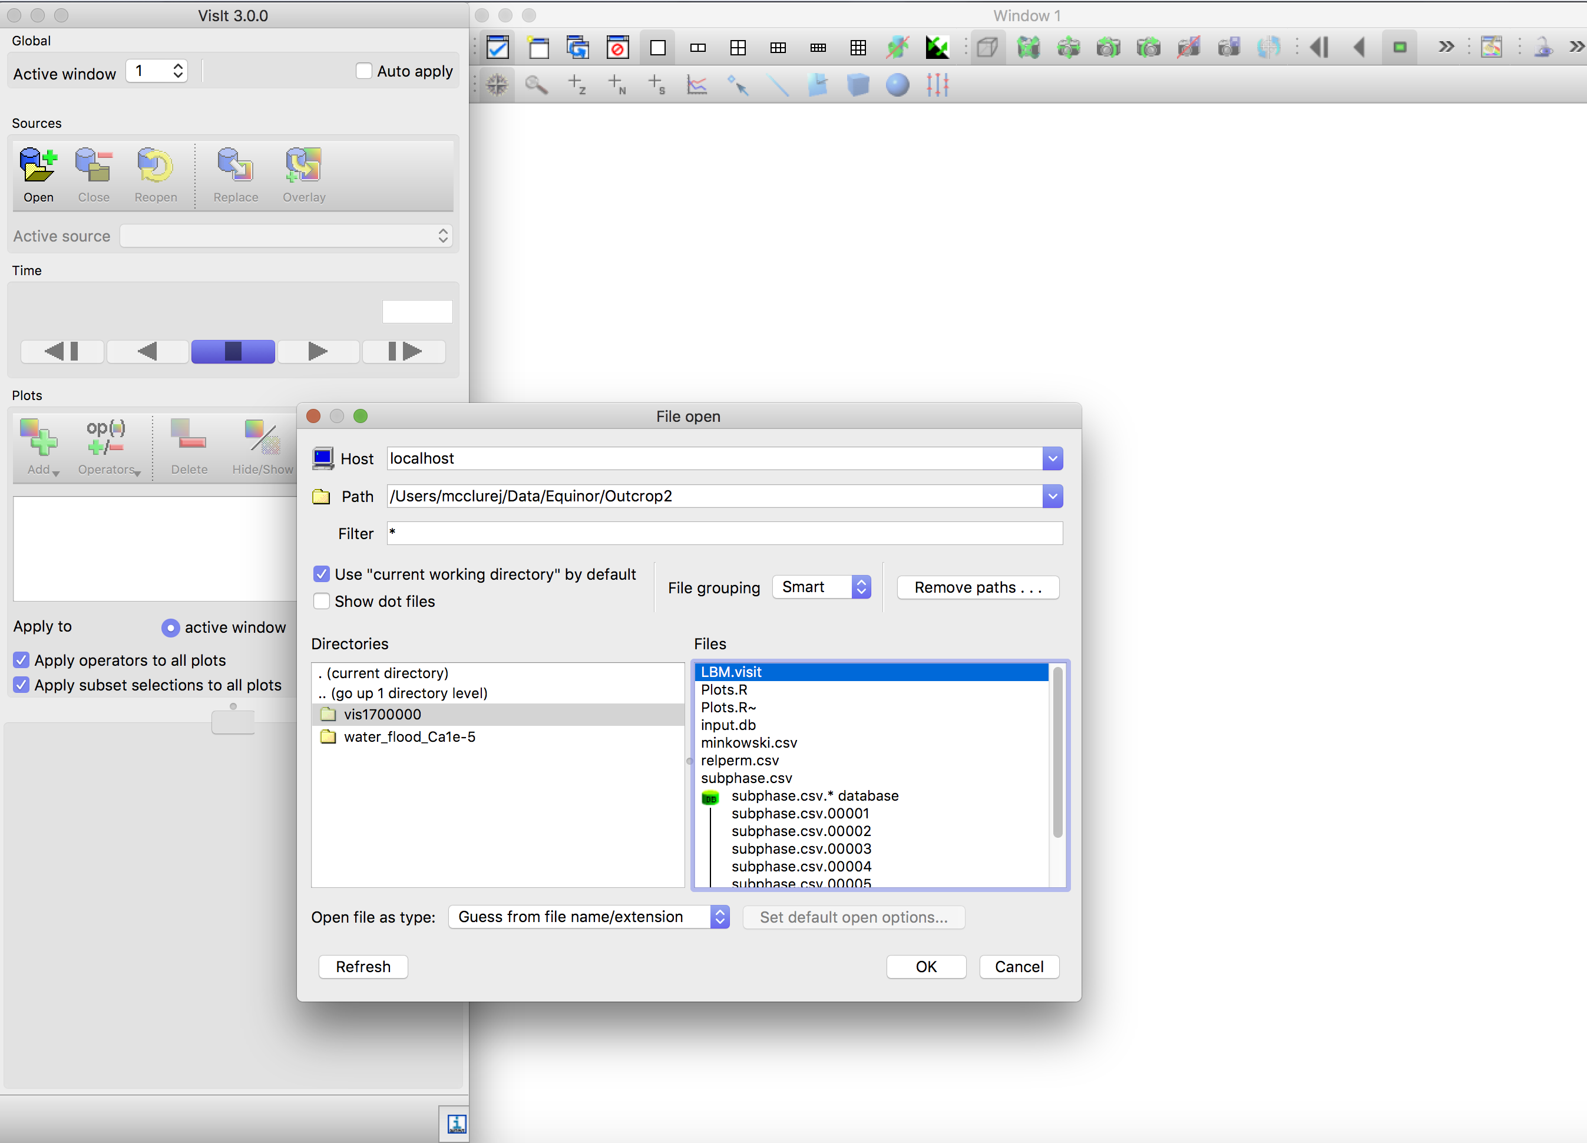
Task: Open the vis1700000 directory
Action: [382, 714]
